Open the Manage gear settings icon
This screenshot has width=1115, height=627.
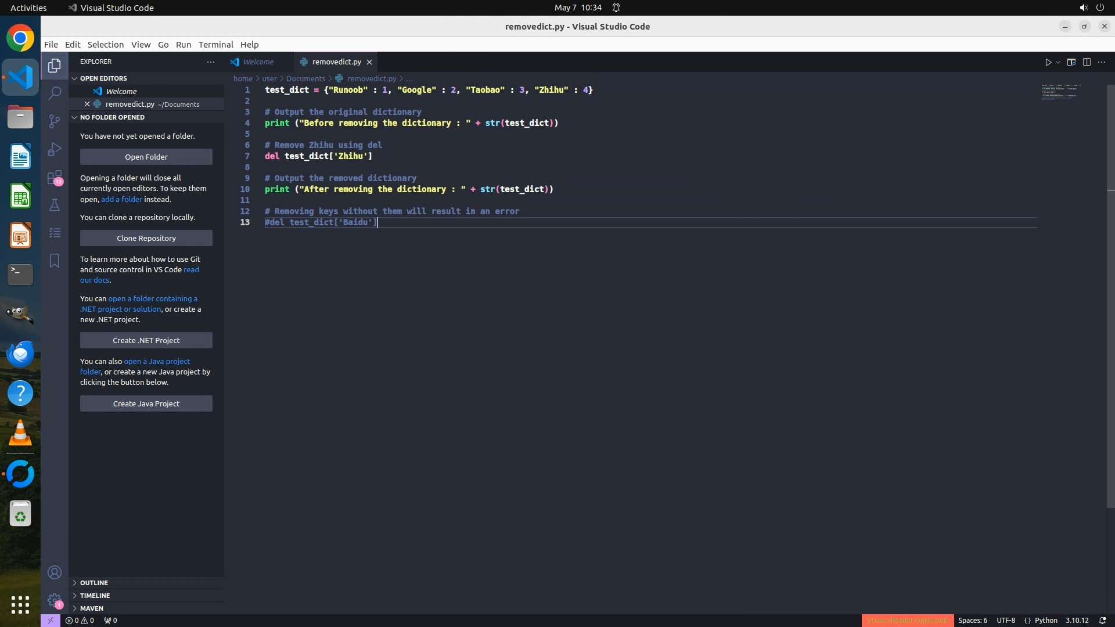(55, 600)
